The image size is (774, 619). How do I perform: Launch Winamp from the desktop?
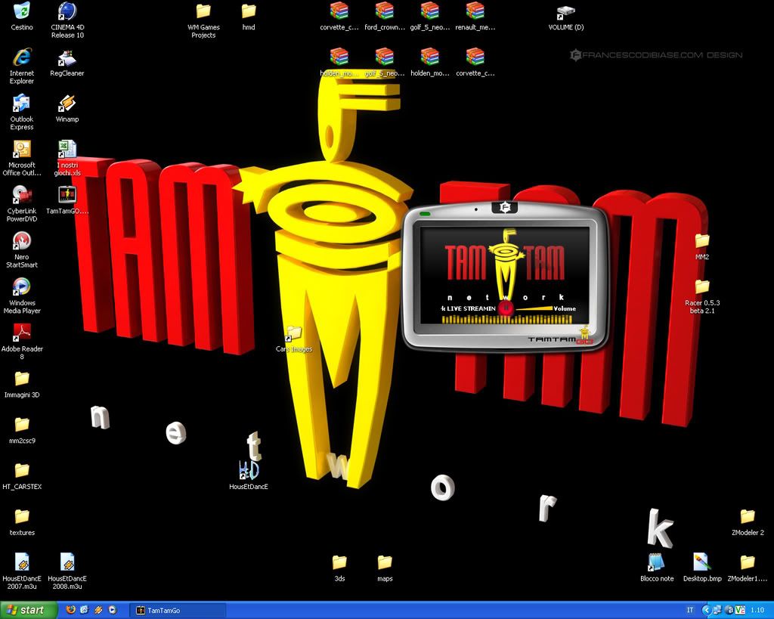coord(67,104)
